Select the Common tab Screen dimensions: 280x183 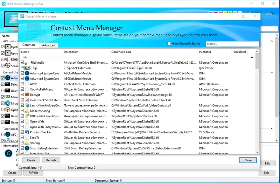pos(29,45)
